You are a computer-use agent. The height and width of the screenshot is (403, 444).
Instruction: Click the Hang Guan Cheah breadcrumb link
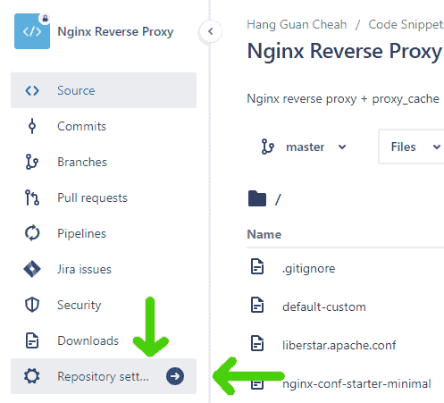tap(297, 24)
